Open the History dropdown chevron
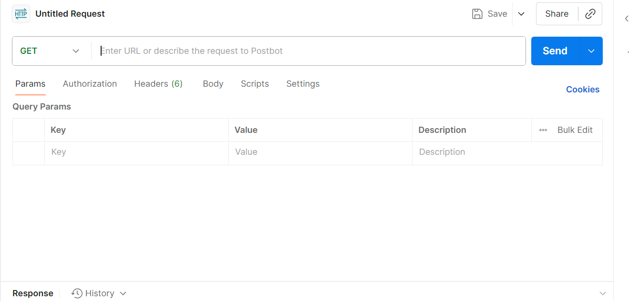This screenshot has height=301, width=629. pyautogui.click(x=123, y=293)
